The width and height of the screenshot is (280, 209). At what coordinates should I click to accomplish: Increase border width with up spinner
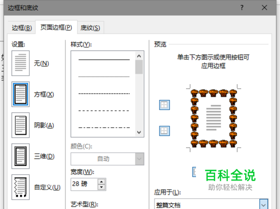pos(101,182)
